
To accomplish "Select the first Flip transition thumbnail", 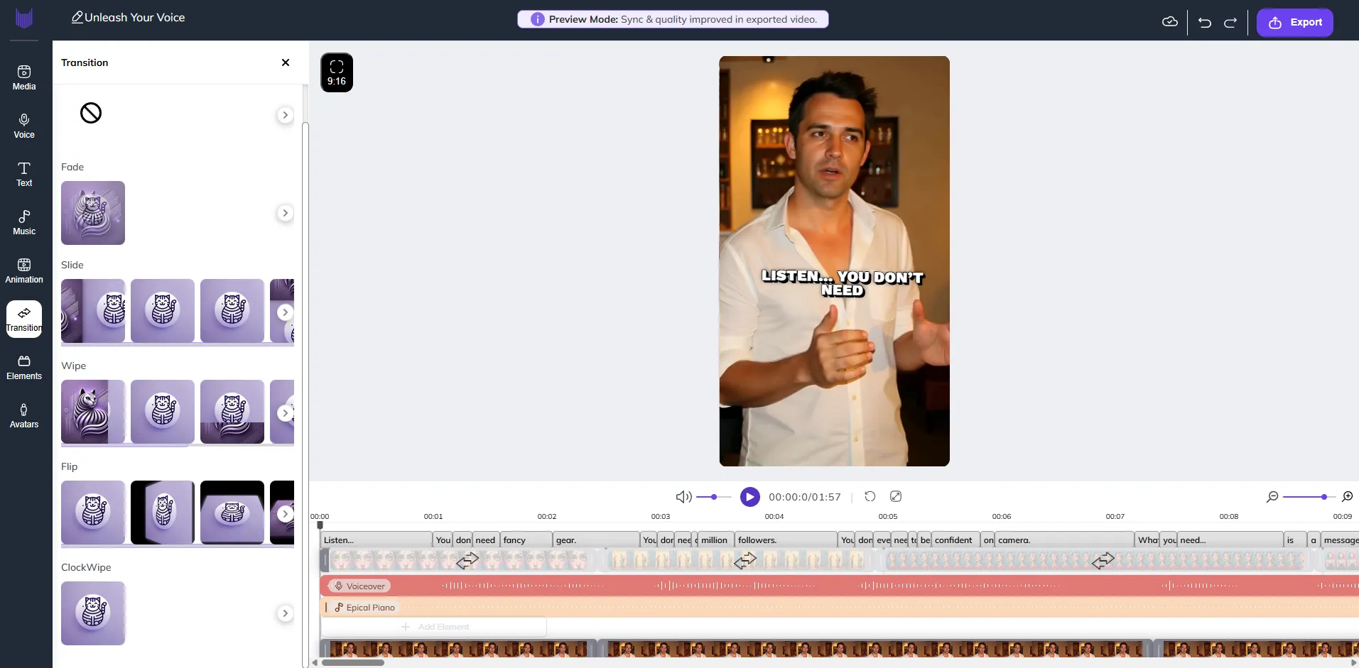I will 93,513.
